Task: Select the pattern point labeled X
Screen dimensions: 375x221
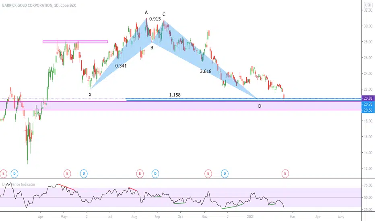Action: [90, 95]
